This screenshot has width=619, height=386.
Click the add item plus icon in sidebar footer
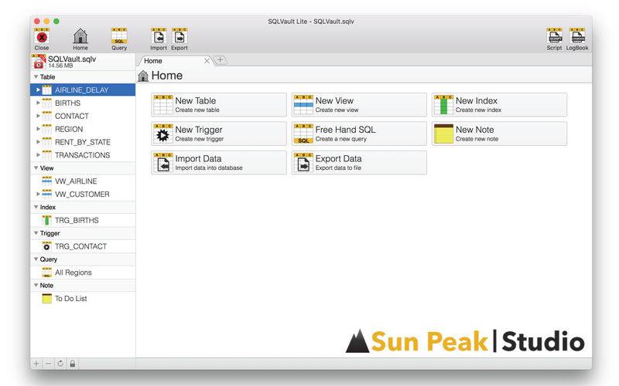(36, 363)
